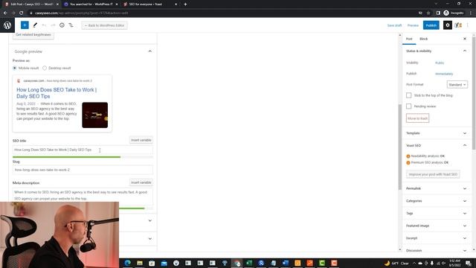Click the Slug input field
Viewport: 476px width, 268px height.
click(83, 170)
